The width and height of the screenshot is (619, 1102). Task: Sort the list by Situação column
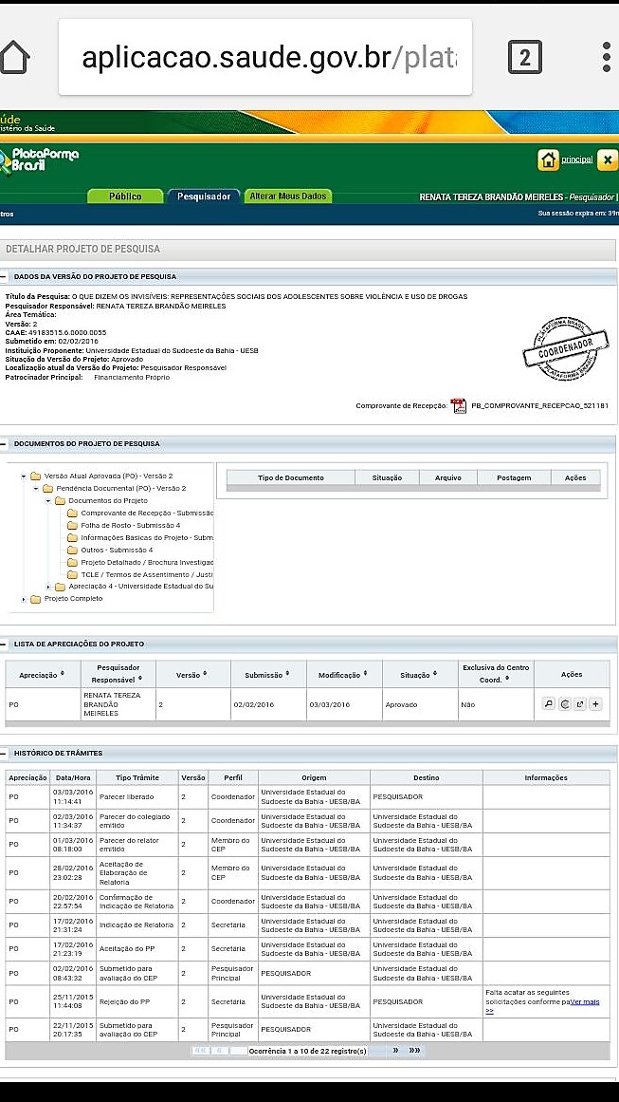tap(418, 675)
